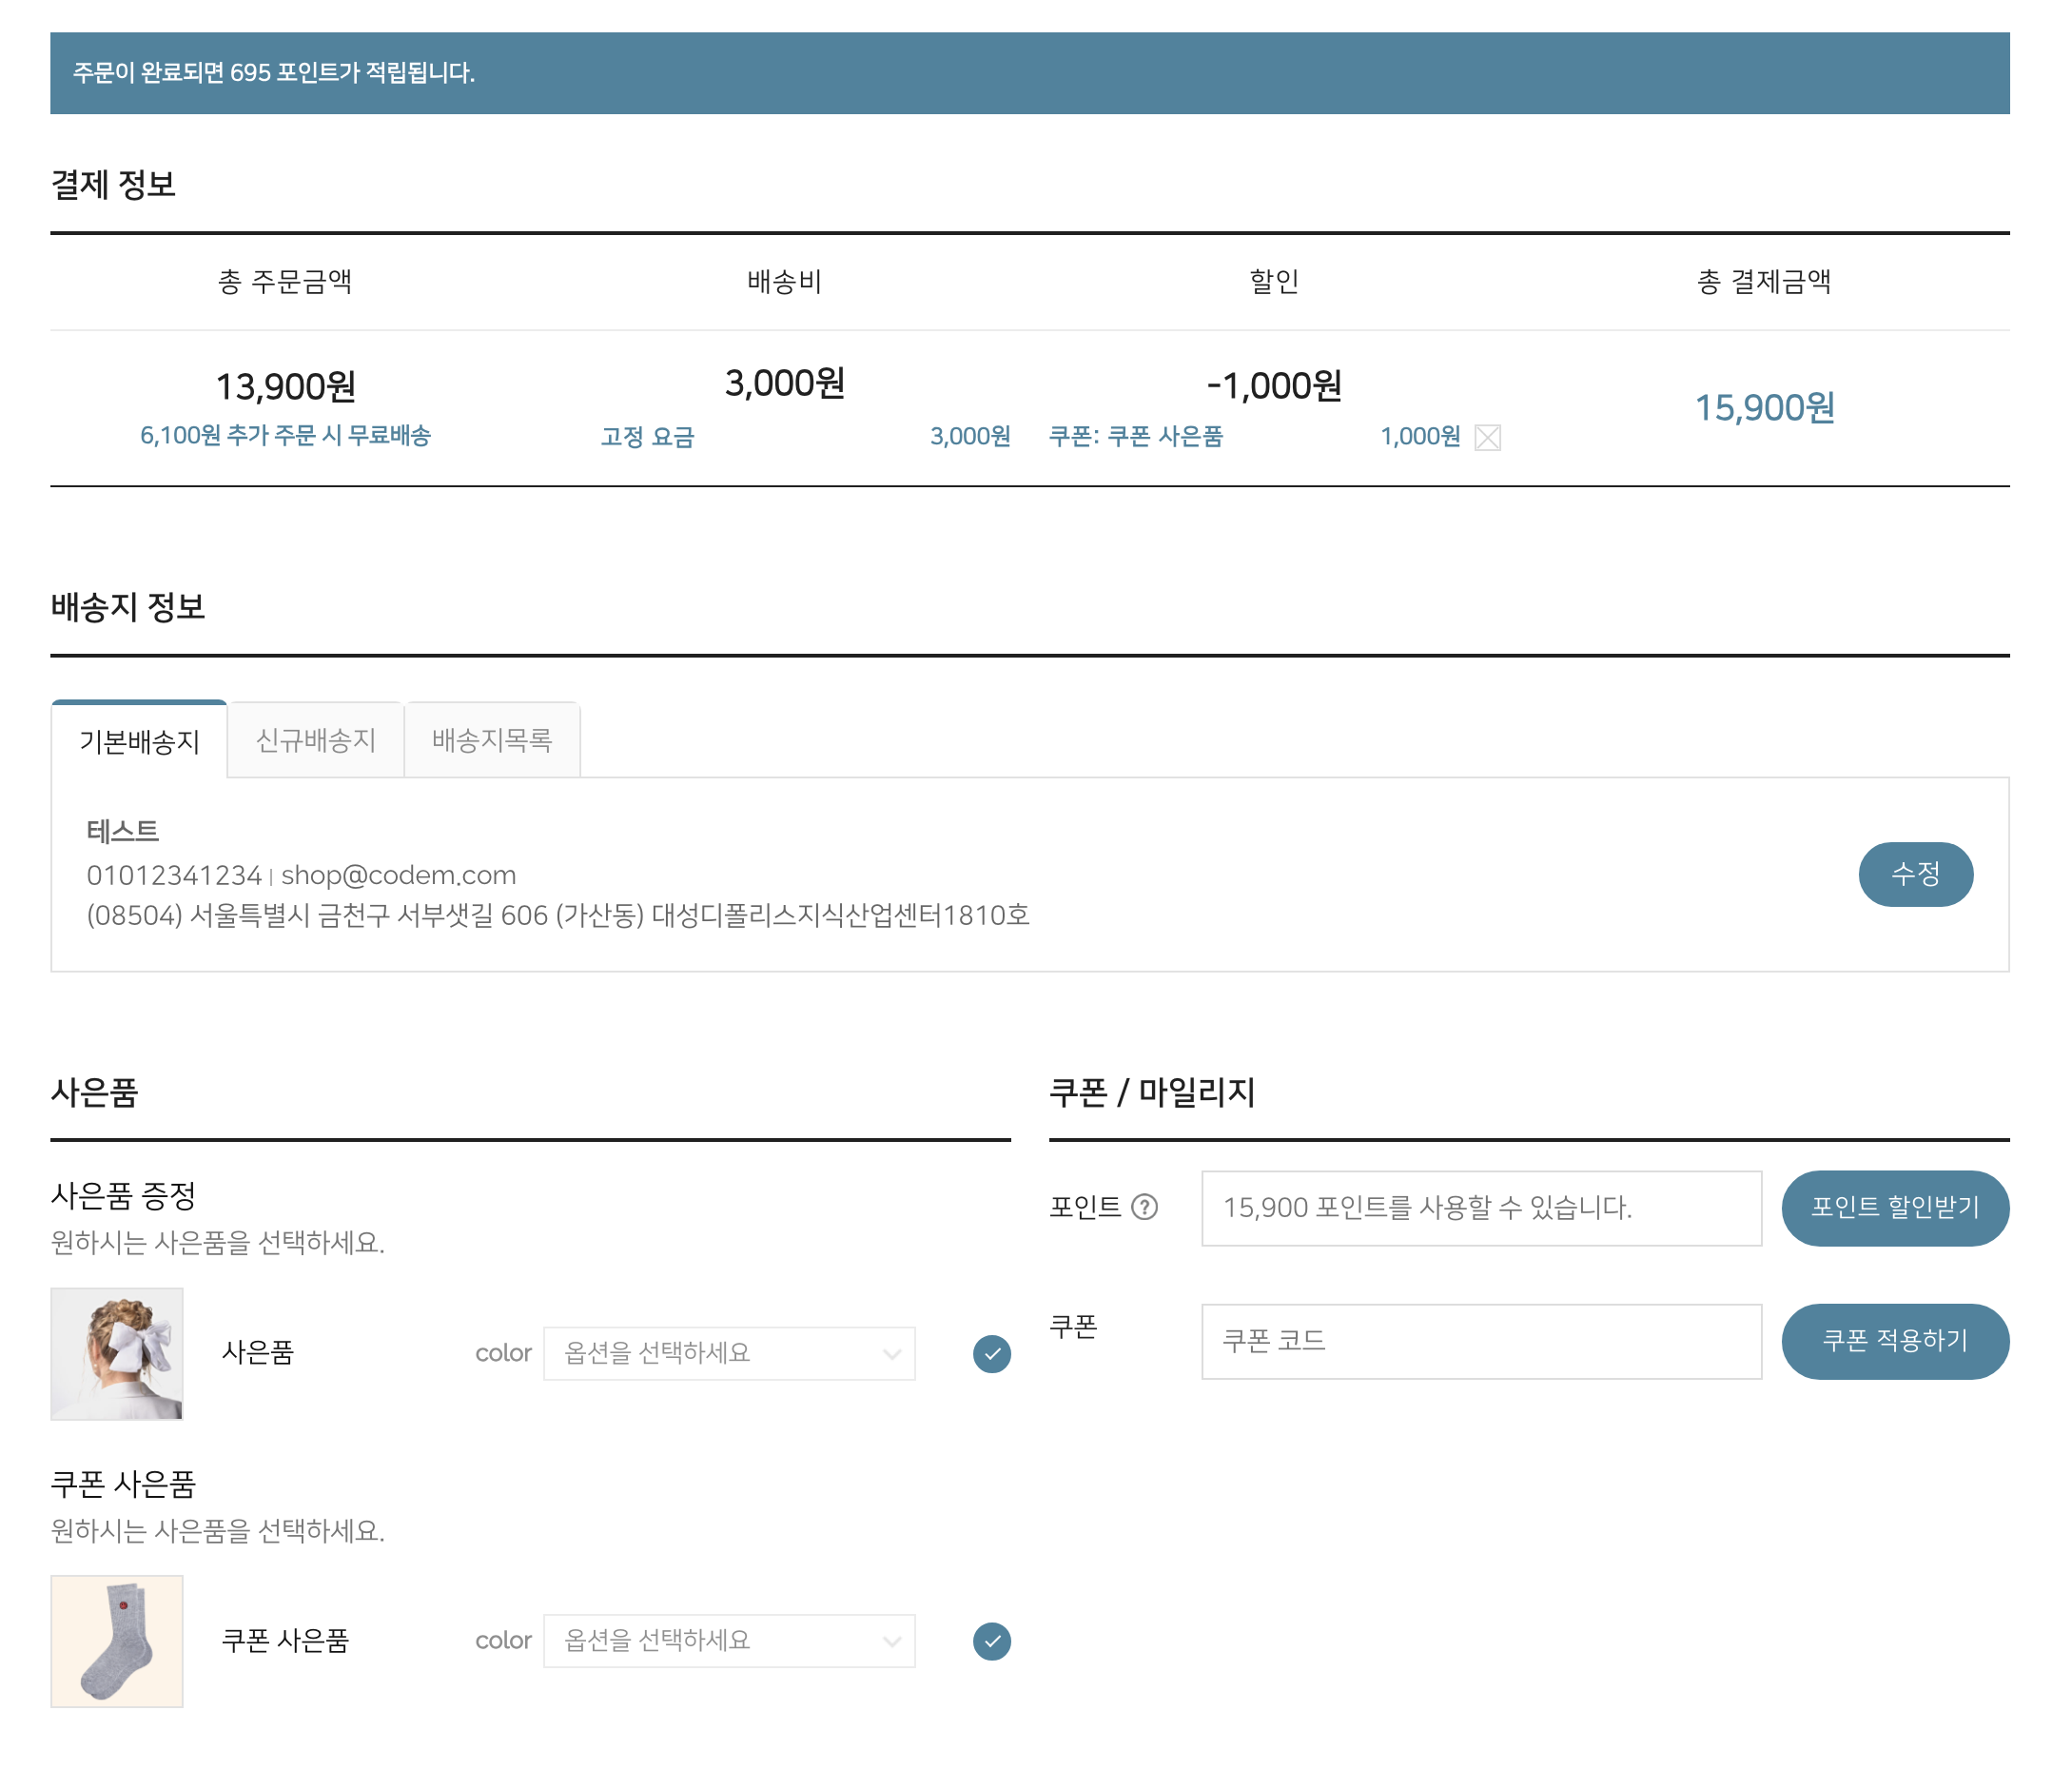This screenshot has height=1770, width=2072.
Task: Toggle the 사은품 gift selection checkmark
Action: coord(991,1354)
